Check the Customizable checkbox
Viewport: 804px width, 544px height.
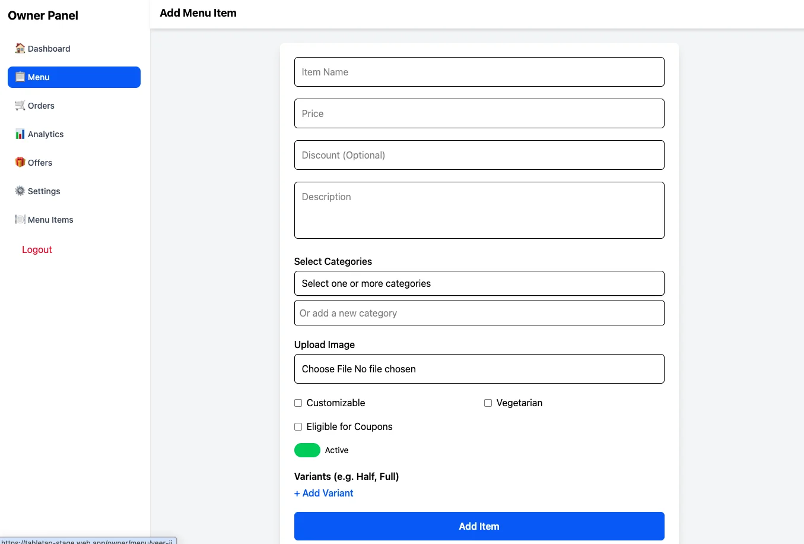tap(298, 403)
